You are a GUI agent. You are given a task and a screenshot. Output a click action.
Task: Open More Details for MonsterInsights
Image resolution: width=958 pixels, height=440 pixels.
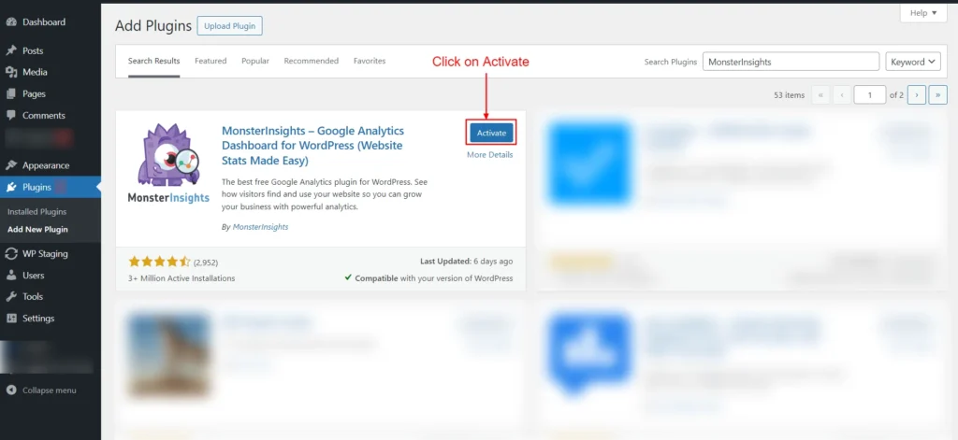tap(490, 155)
